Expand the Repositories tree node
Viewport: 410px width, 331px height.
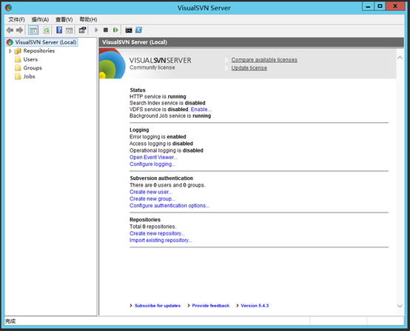click(x=10, y=51)
